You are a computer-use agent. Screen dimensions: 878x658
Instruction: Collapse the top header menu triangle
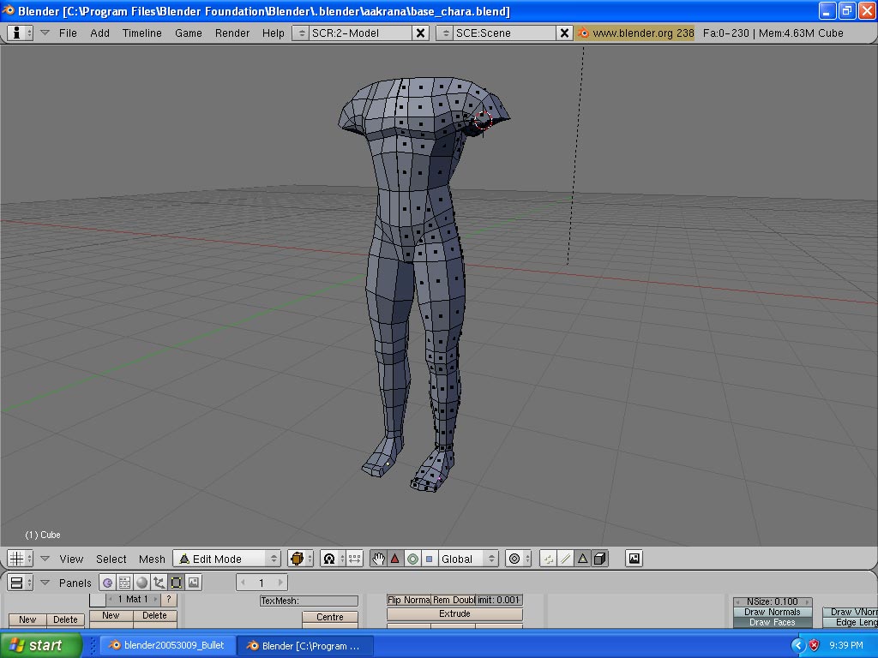tap(45, 33)
